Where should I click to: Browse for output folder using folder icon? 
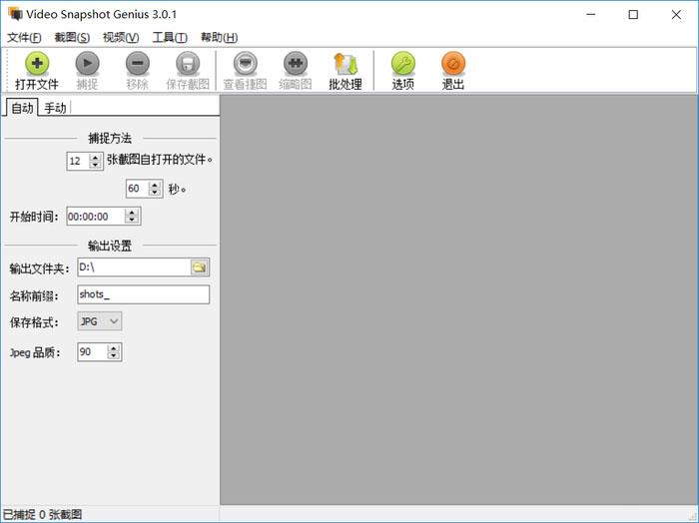(x=199, y=267)
